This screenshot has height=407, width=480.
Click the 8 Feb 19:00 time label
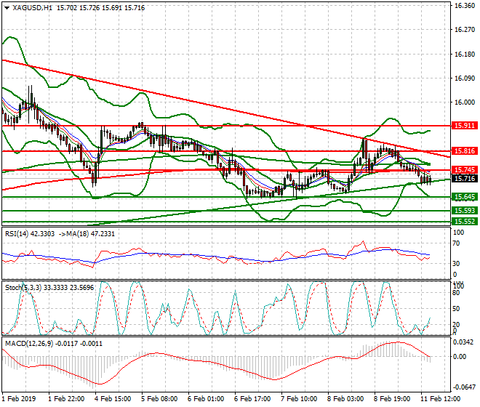[x=392, y=399]
